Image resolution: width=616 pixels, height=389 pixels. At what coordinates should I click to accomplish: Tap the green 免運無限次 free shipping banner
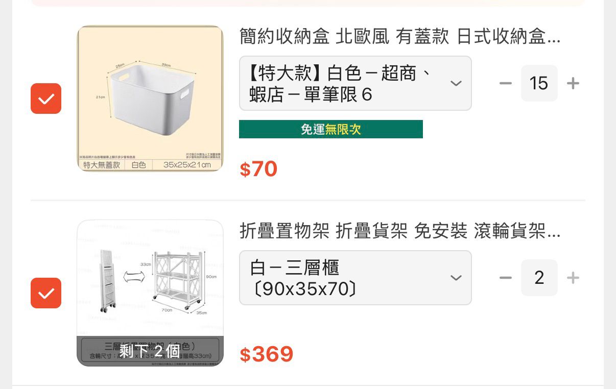pos(330,129)
